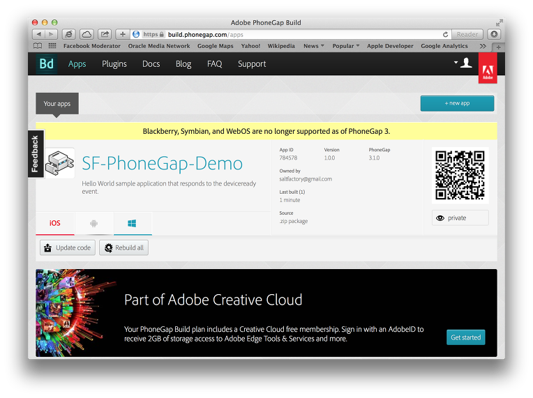The width and height of the screenshot is (533, 398).
Task: Open the Top Sites grid icon
Action: [x=52, y=46]
